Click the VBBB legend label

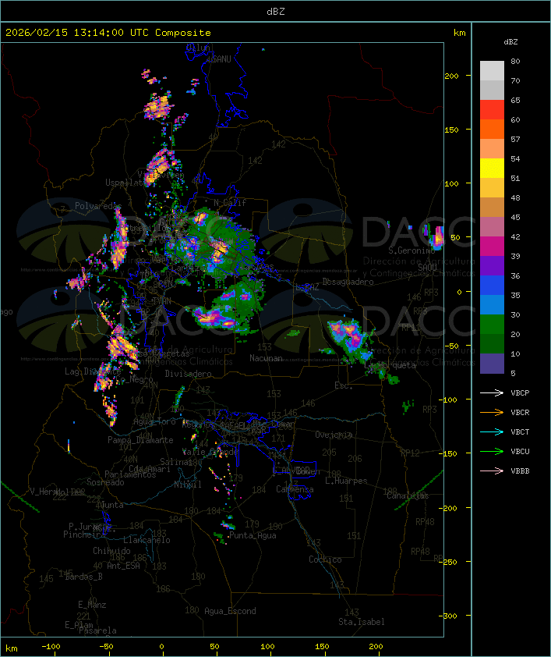coord(520,471)
